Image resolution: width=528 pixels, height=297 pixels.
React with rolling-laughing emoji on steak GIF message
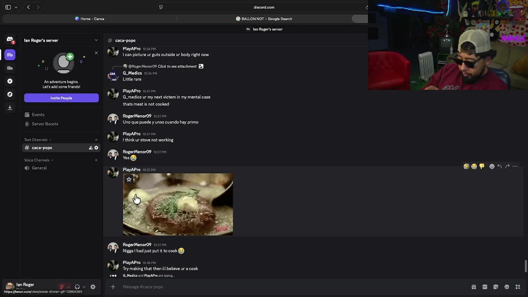click(466, 166)
